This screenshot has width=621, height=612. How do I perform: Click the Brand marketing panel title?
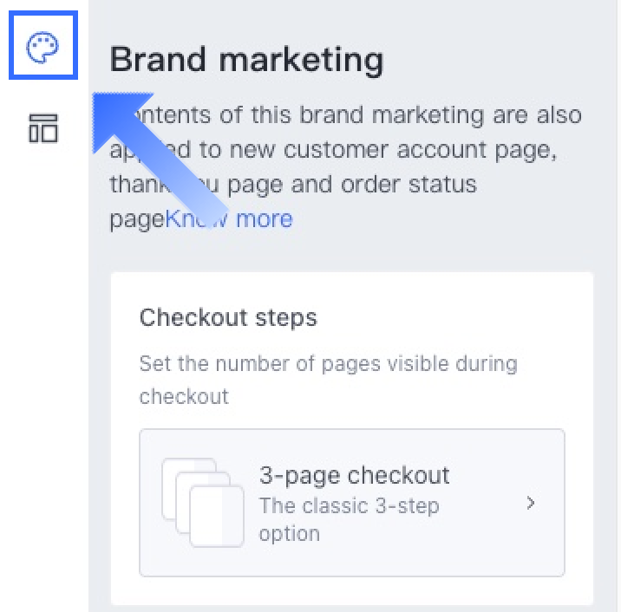coord(246,59)
